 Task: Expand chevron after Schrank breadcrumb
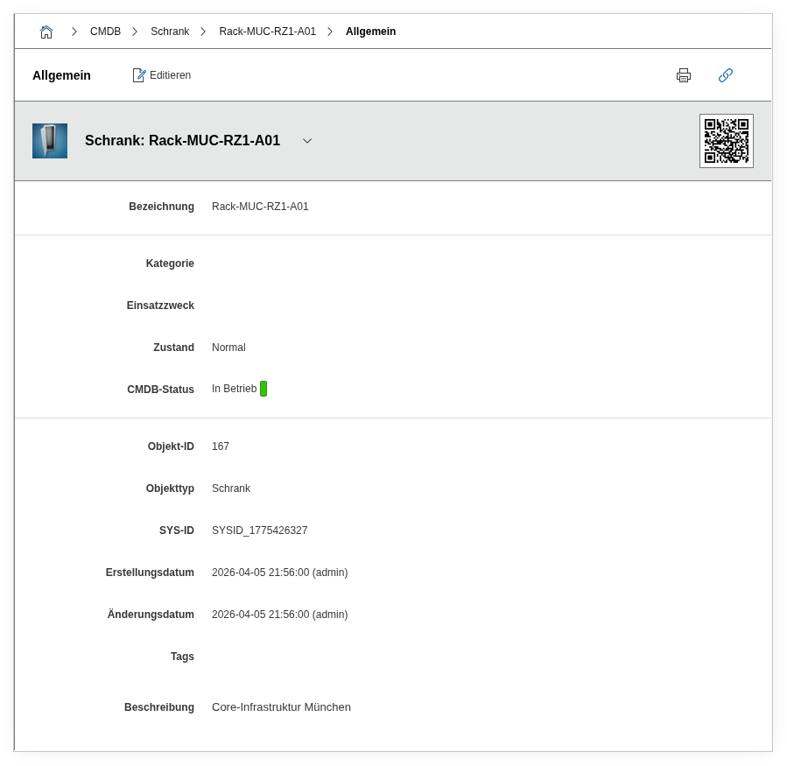click(203, 32)
